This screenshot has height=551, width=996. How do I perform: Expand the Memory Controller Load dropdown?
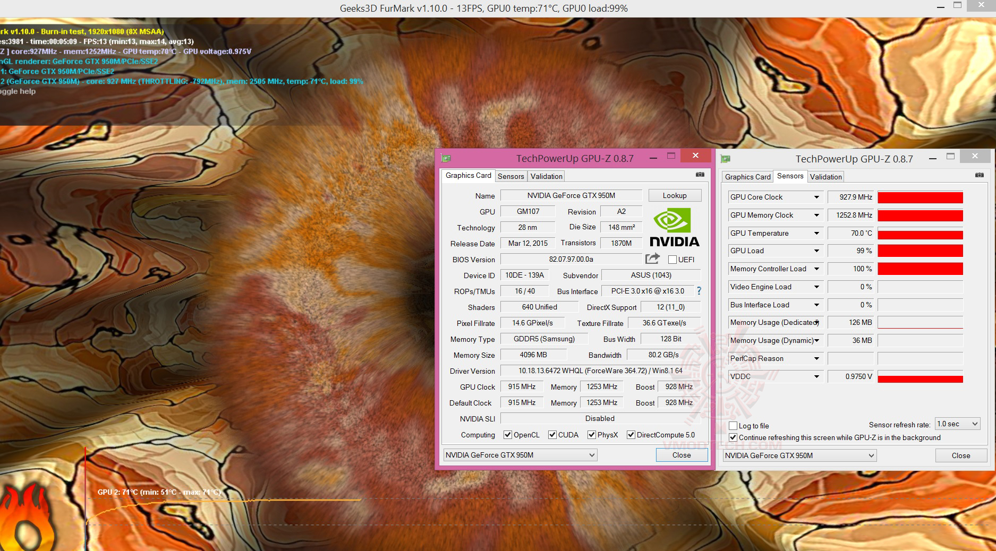817,269
